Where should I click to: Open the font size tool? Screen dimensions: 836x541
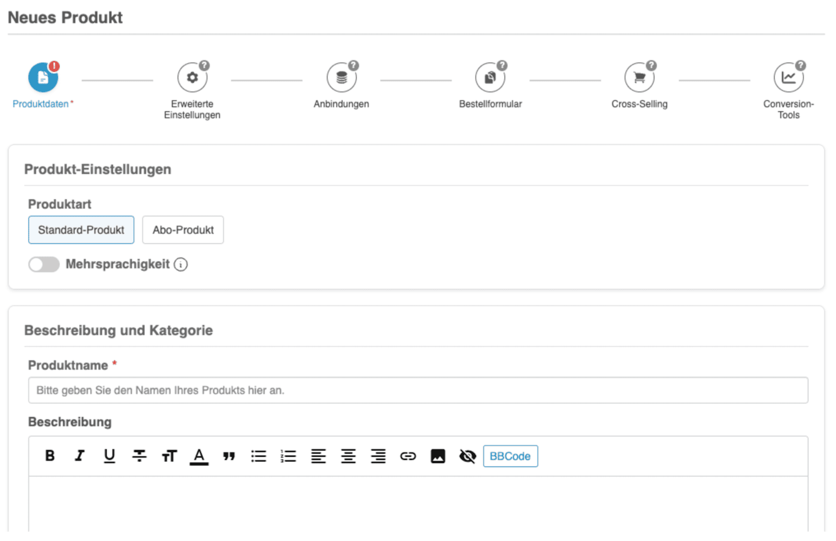click(x=169, y=456)
